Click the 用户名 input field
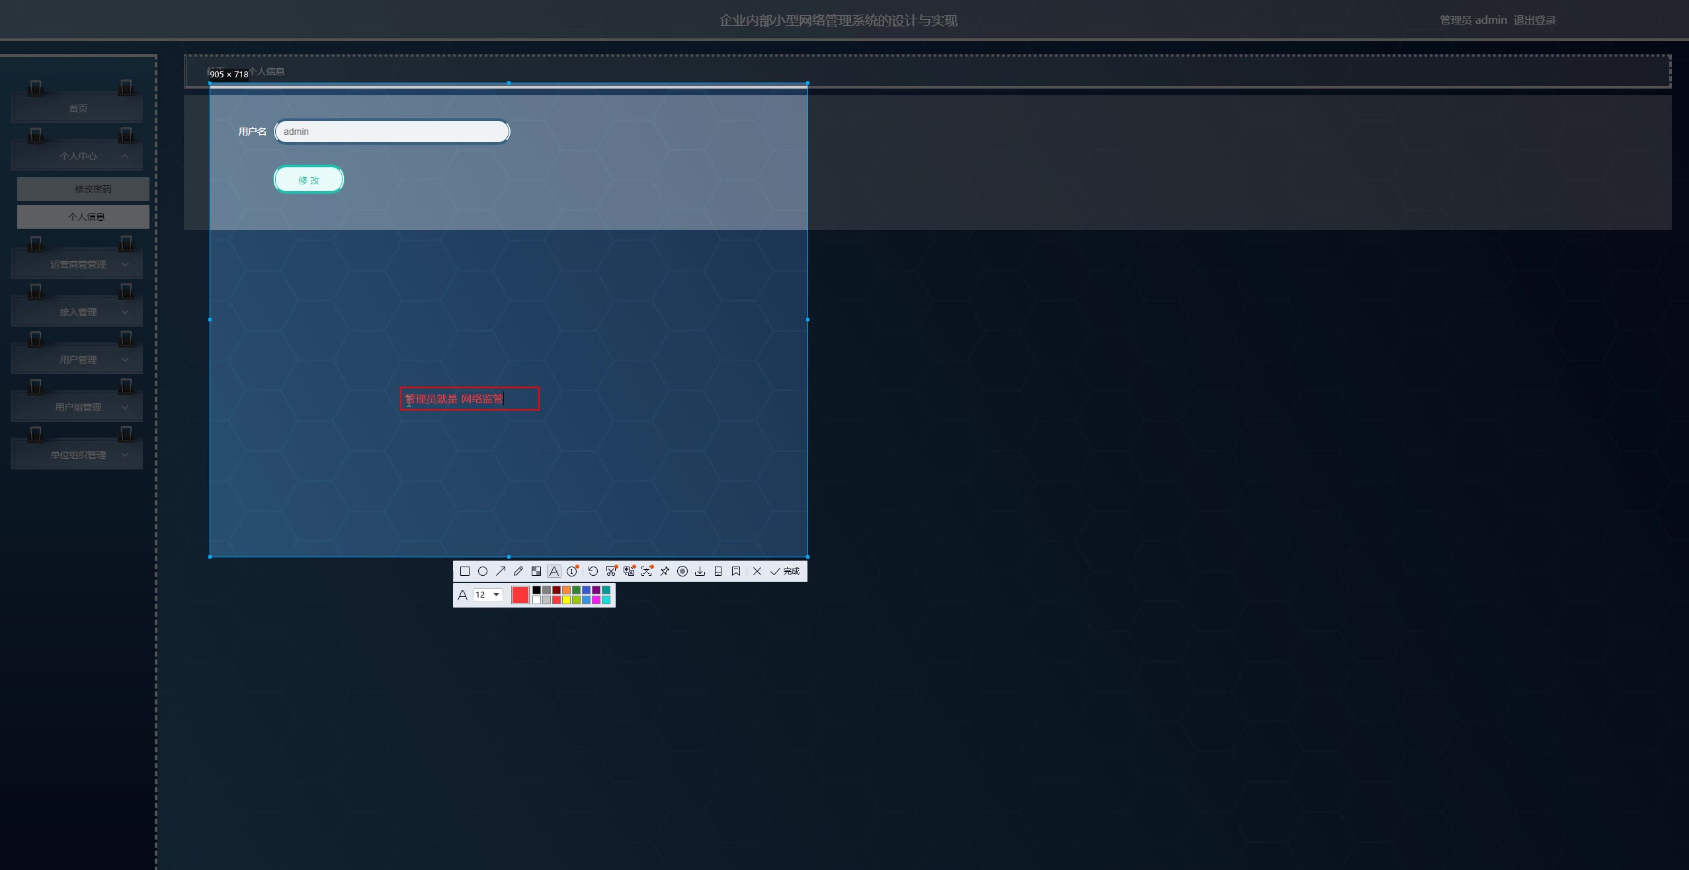 tap(391, 132)
